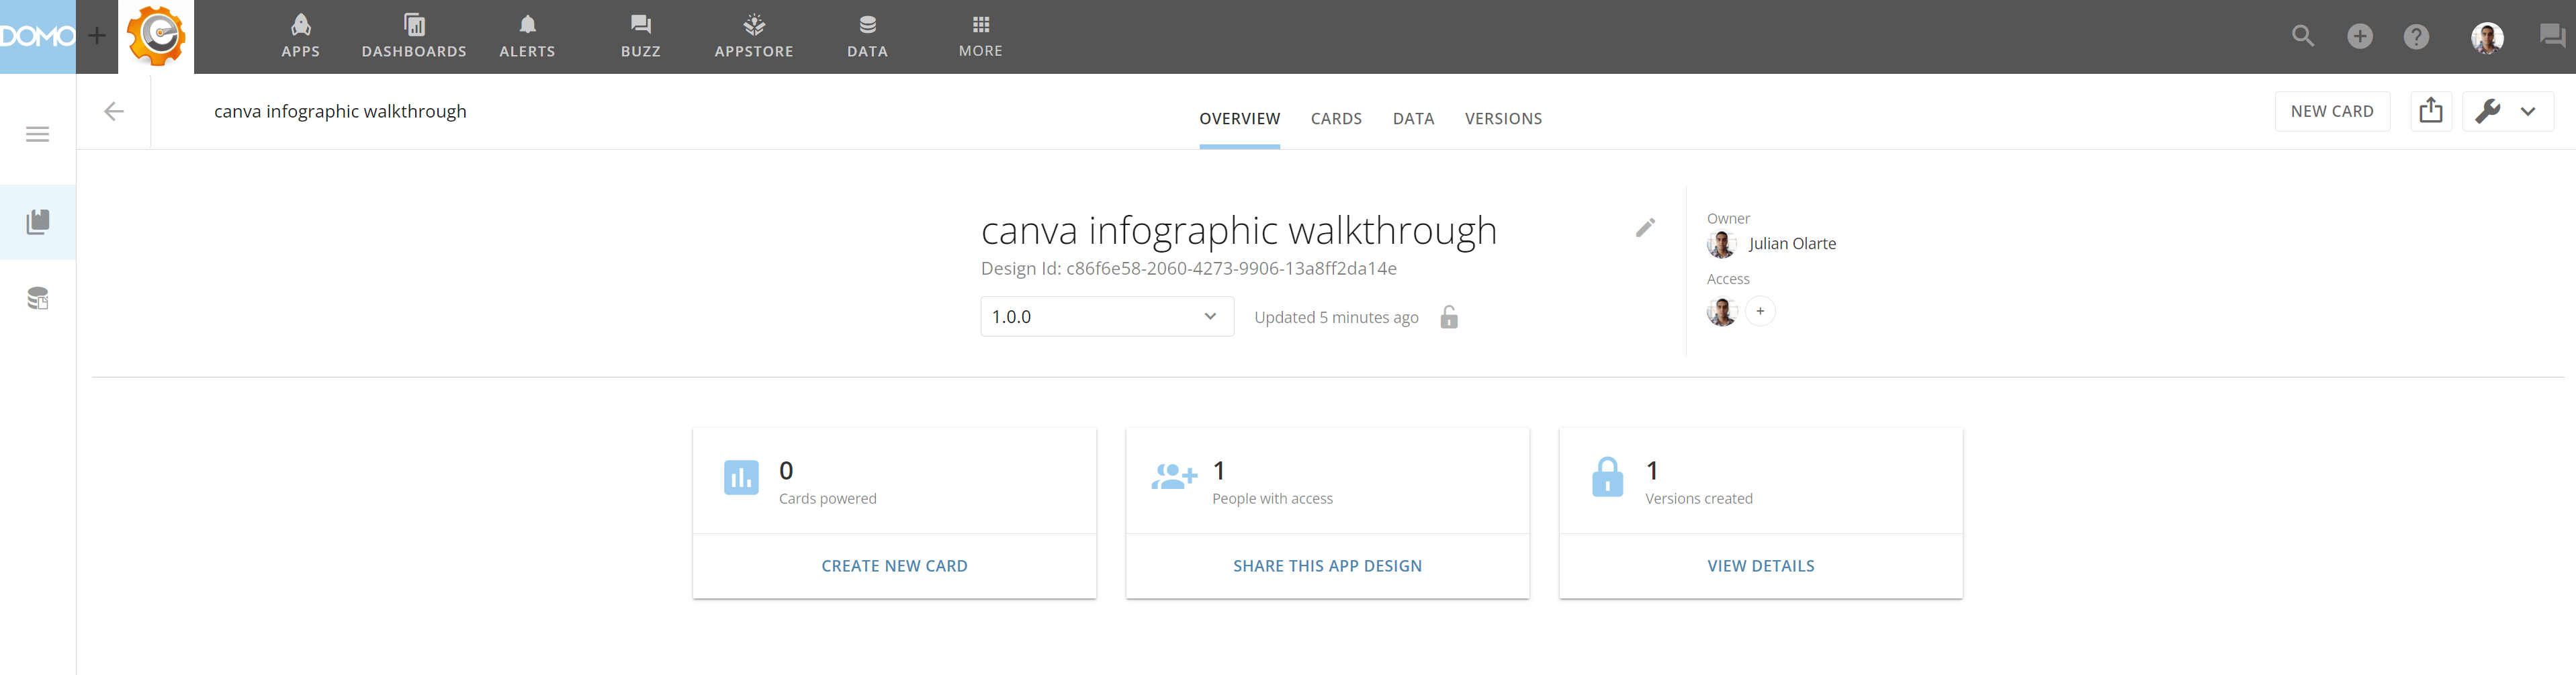Open the More apps grid menu
2576x675 pixels.
pos(980,36)
